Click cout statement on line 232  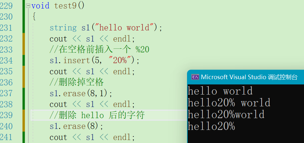coord(92,39)
